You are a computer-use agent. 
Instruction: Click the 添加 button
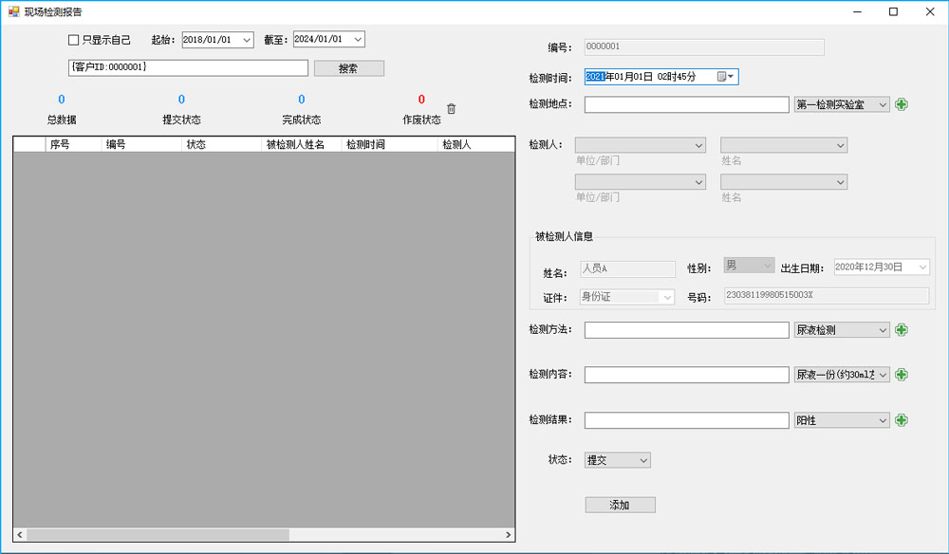[620, 505]
